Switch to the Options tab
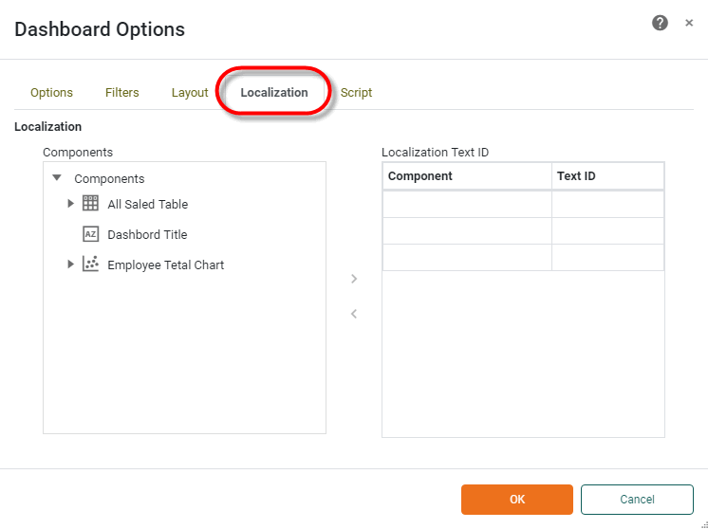 click(51, 93)
